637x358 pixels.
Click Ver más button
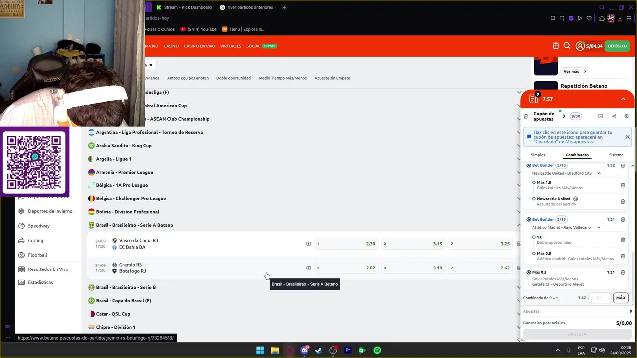tap(575, 71)
